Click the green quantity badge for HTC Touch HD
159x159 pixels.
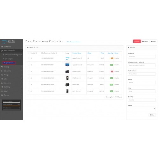(x=112, y=78)
